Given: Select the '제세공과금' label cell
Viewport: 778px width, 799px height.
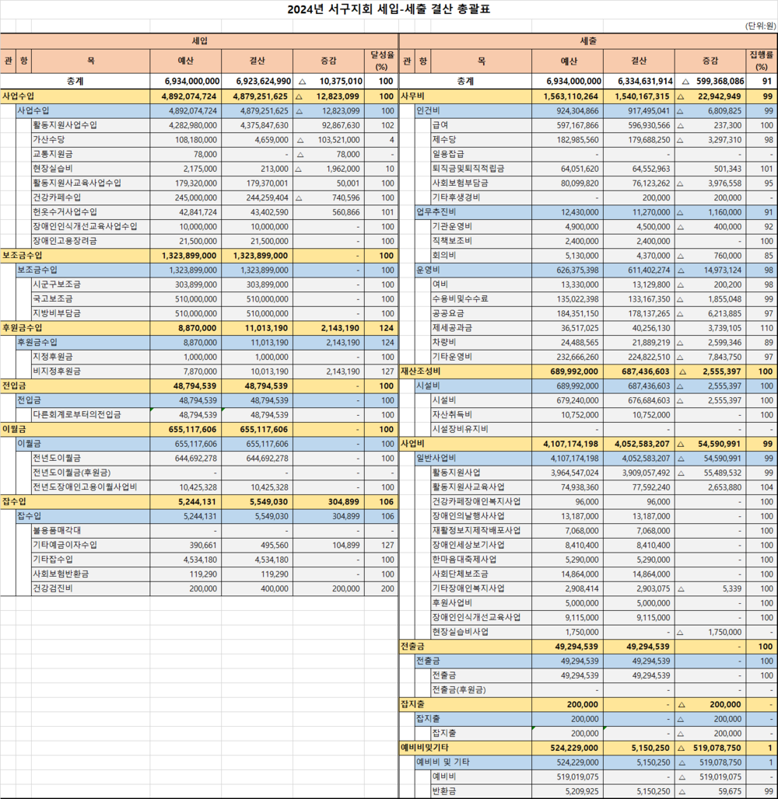Looking at the screenshot, I should click(481, 328).
